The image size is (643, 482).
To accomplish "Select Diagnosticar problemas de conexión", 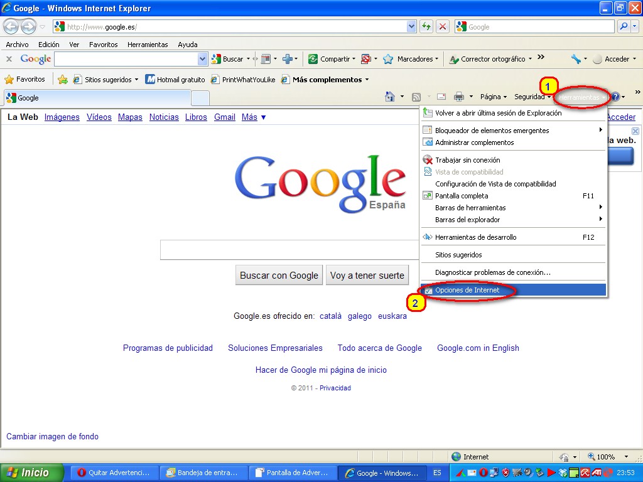I will [513, 272].
